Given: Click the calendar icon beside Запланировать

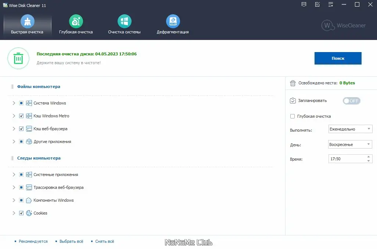Looking at the screenshot, I should click(x=292, y=100).
